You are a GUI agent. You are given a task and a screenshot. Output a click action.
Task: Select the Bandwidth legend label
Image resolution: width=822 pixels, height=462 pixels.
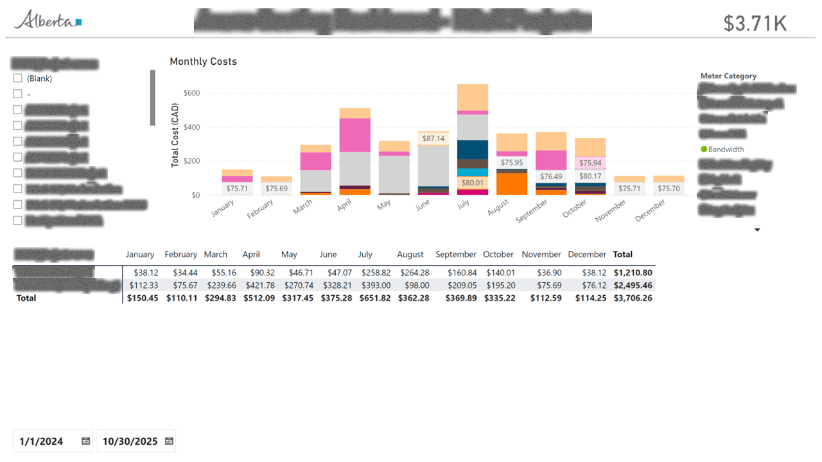point(726,149)
